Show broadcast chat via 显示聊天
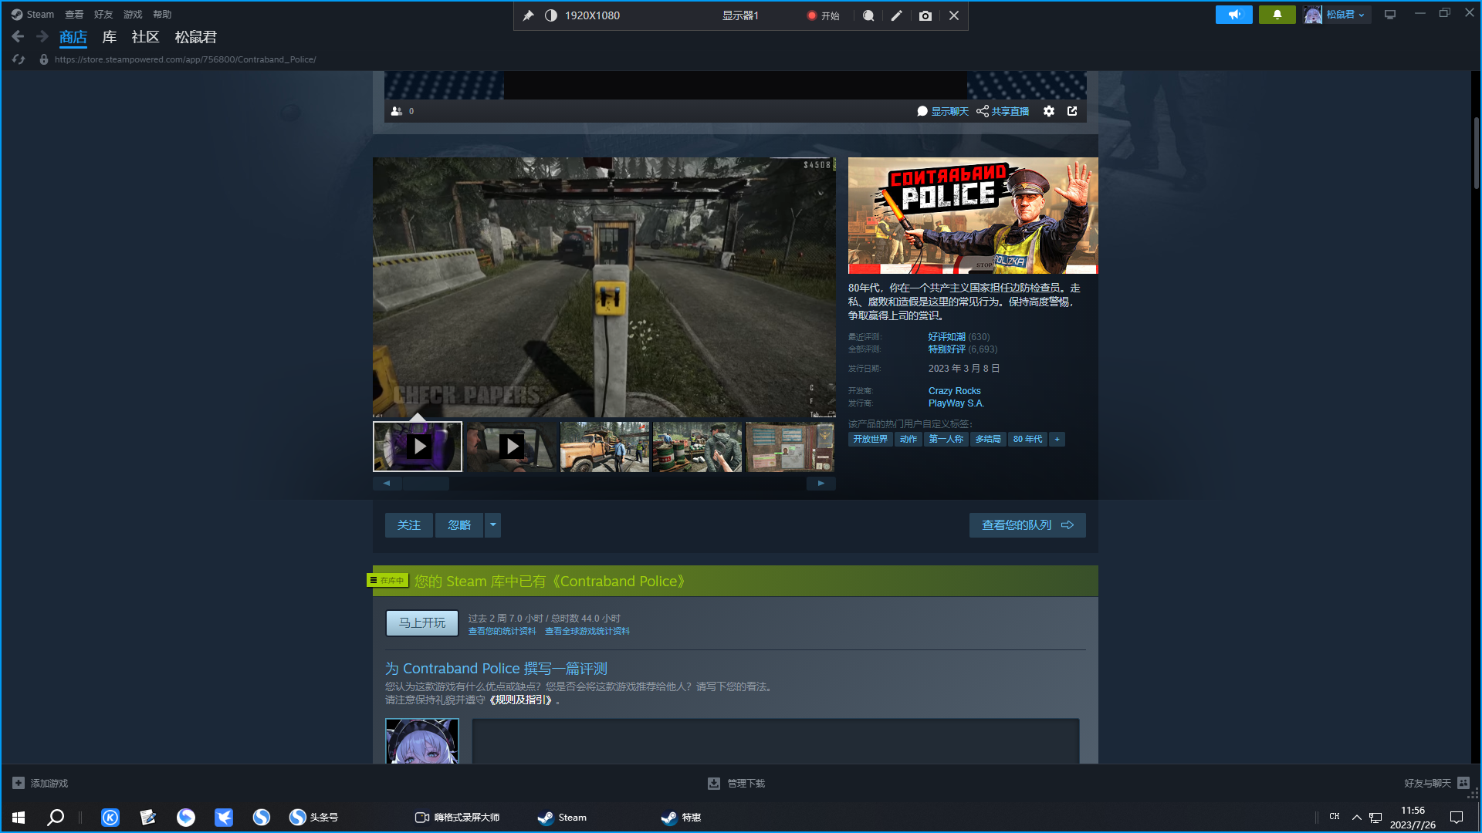1482x833 pixels. click(x=942, y=111)
